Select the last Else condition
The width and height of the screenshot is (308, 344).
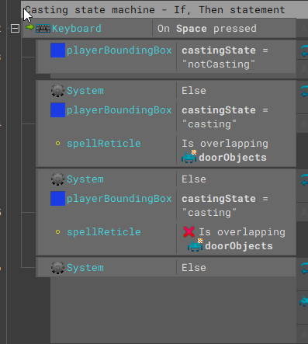[194, 268]
